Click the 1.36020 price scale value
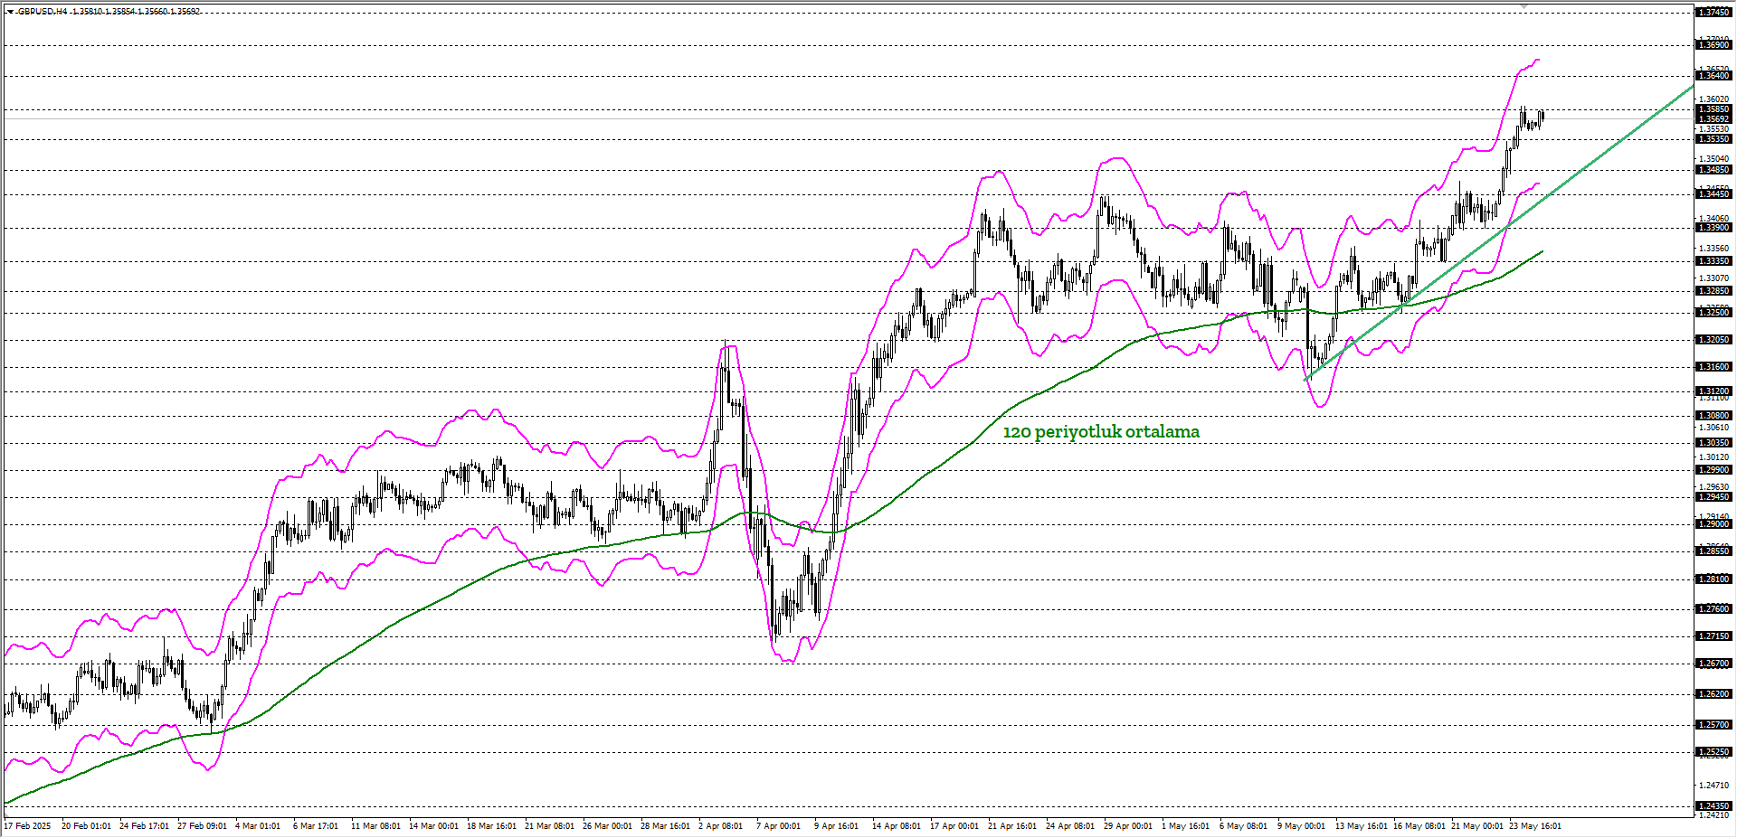The width and height of the screenshot is (1737, 838). 1713,99
